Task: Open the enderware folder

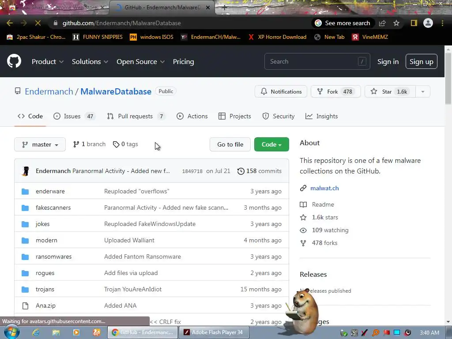Action: coord(50,192)
